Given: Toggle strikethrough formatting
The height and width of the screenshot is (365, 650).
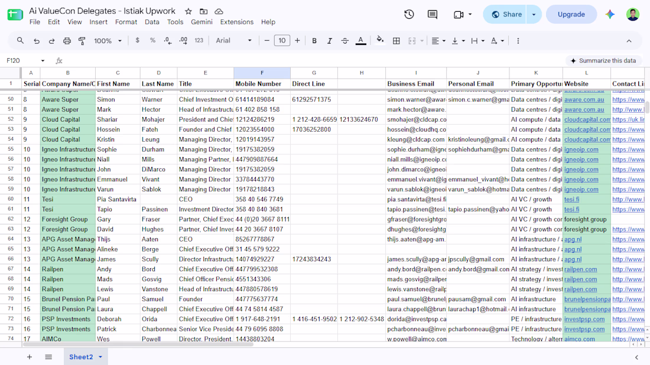Looking at the screenshot, I should (x=345, y=41).
